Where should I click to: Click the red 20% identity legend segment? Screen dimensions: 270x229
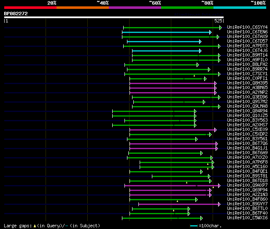[30, 8]
